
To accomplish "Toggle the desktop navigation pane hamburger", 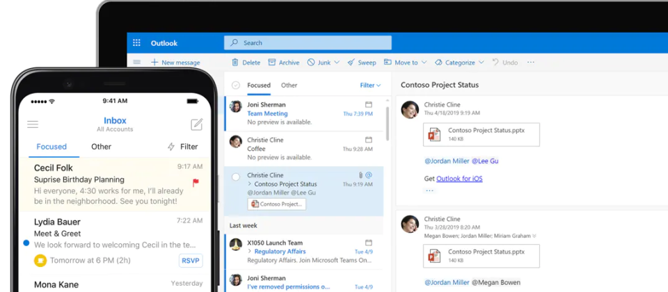I will coord(137,62).
